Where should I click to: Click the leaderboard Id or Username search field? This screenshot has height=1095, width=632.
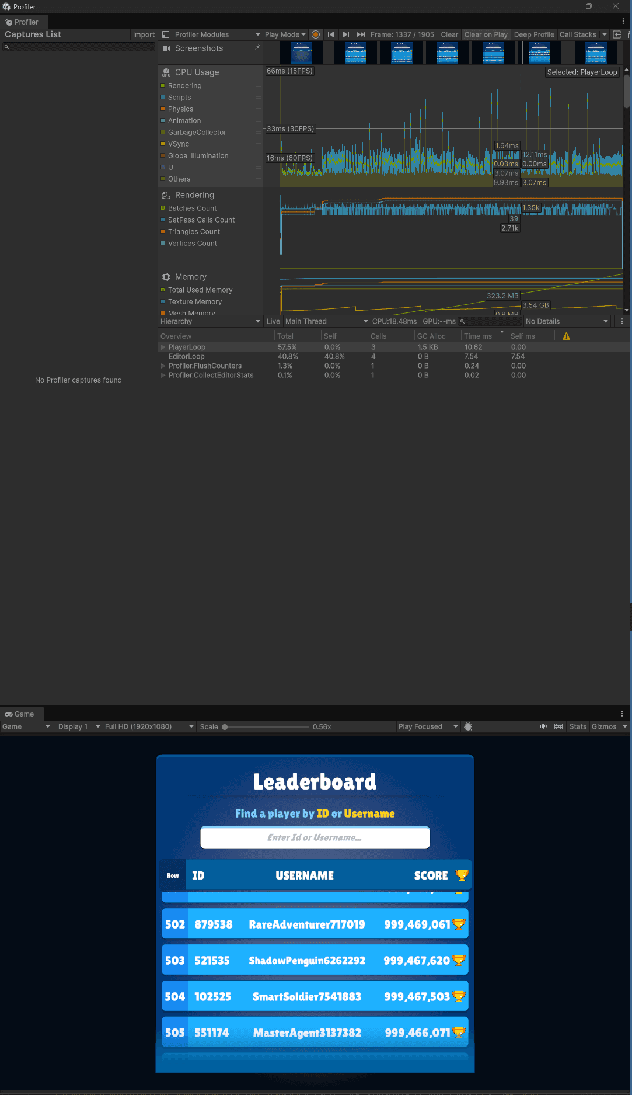pyautogui.click(x=315, y=837)
